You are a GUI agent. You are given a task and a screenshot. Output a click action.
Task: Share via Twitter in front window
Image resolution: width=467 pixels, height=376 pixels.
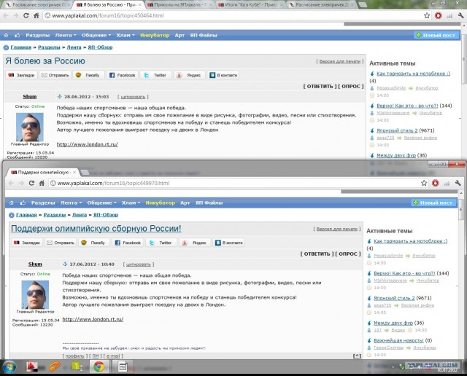pos(161,243)
